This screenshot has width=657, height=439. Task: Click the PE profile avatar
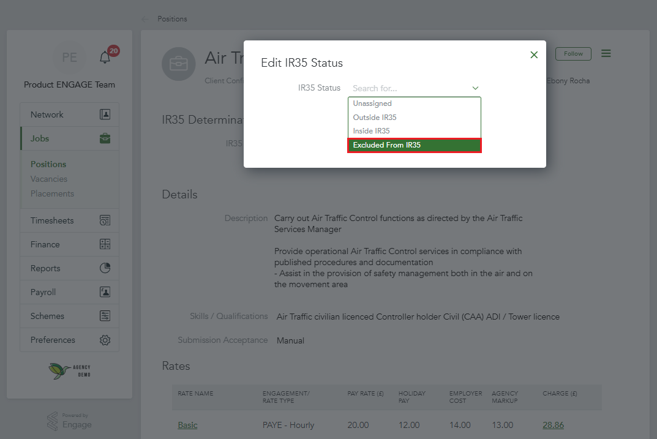point(70,58)
